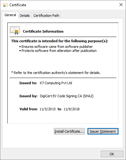Screen dimensions: 126x160
Task: Select the General tab
Action: click(x=10, y=15)
